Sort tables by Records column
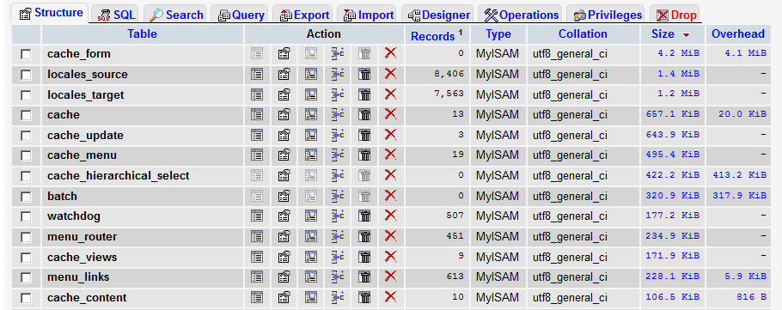Screen dimensions: 782x310 (432, 36)
